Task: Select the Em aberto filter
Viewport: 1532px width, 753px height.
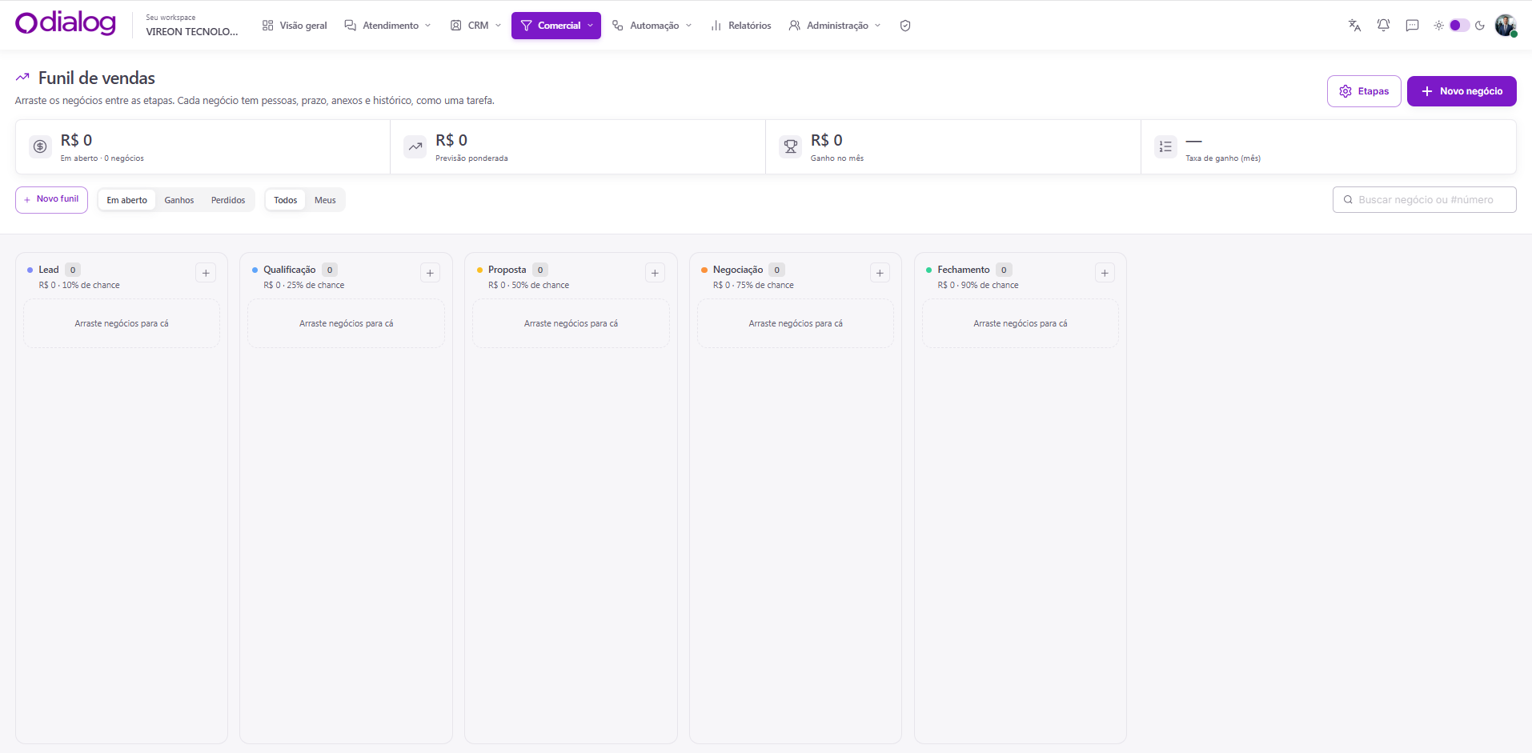Action: (x=127, y=200)
